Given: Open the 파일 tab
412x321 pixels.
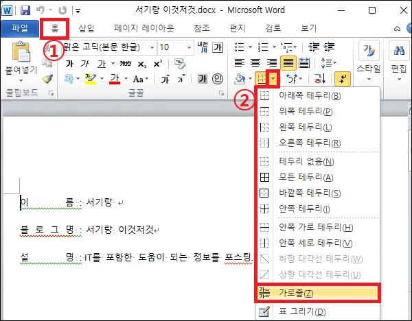Looking at the screenshot, I should click(20, 28).
